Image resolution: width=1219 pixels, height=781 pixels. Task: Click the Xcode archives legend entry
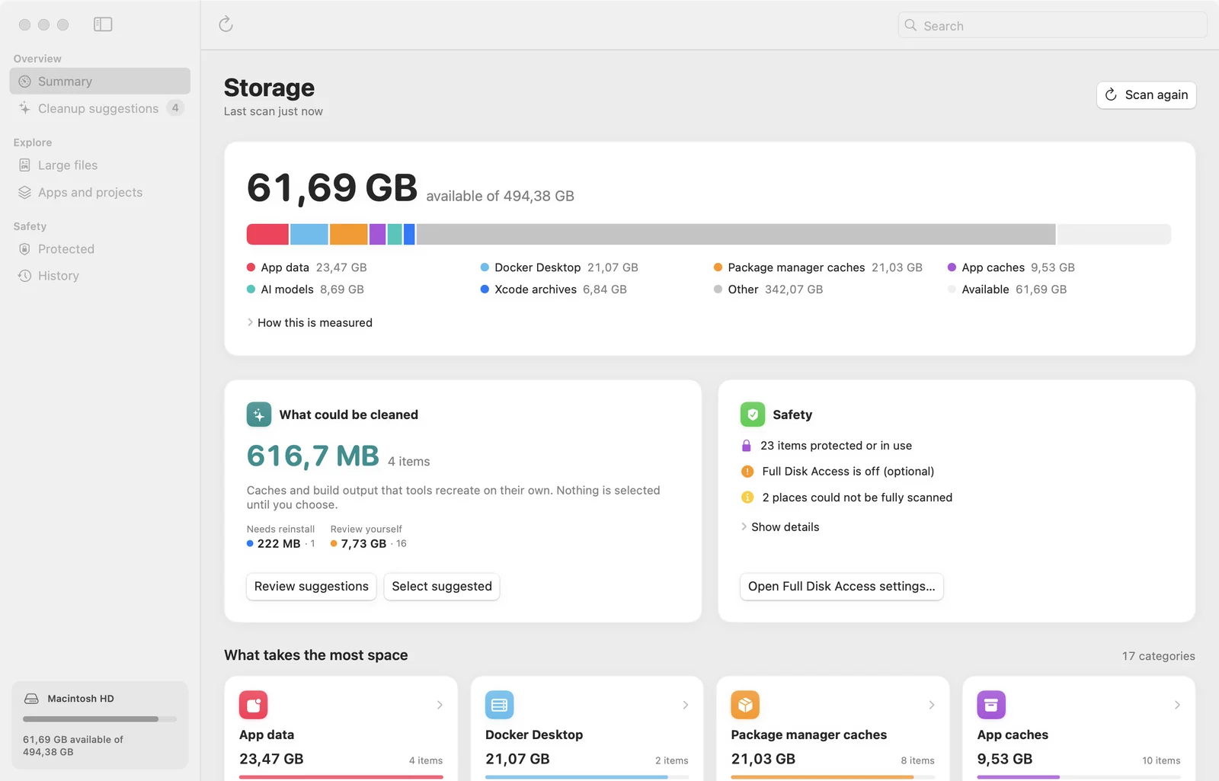[554, 290]
